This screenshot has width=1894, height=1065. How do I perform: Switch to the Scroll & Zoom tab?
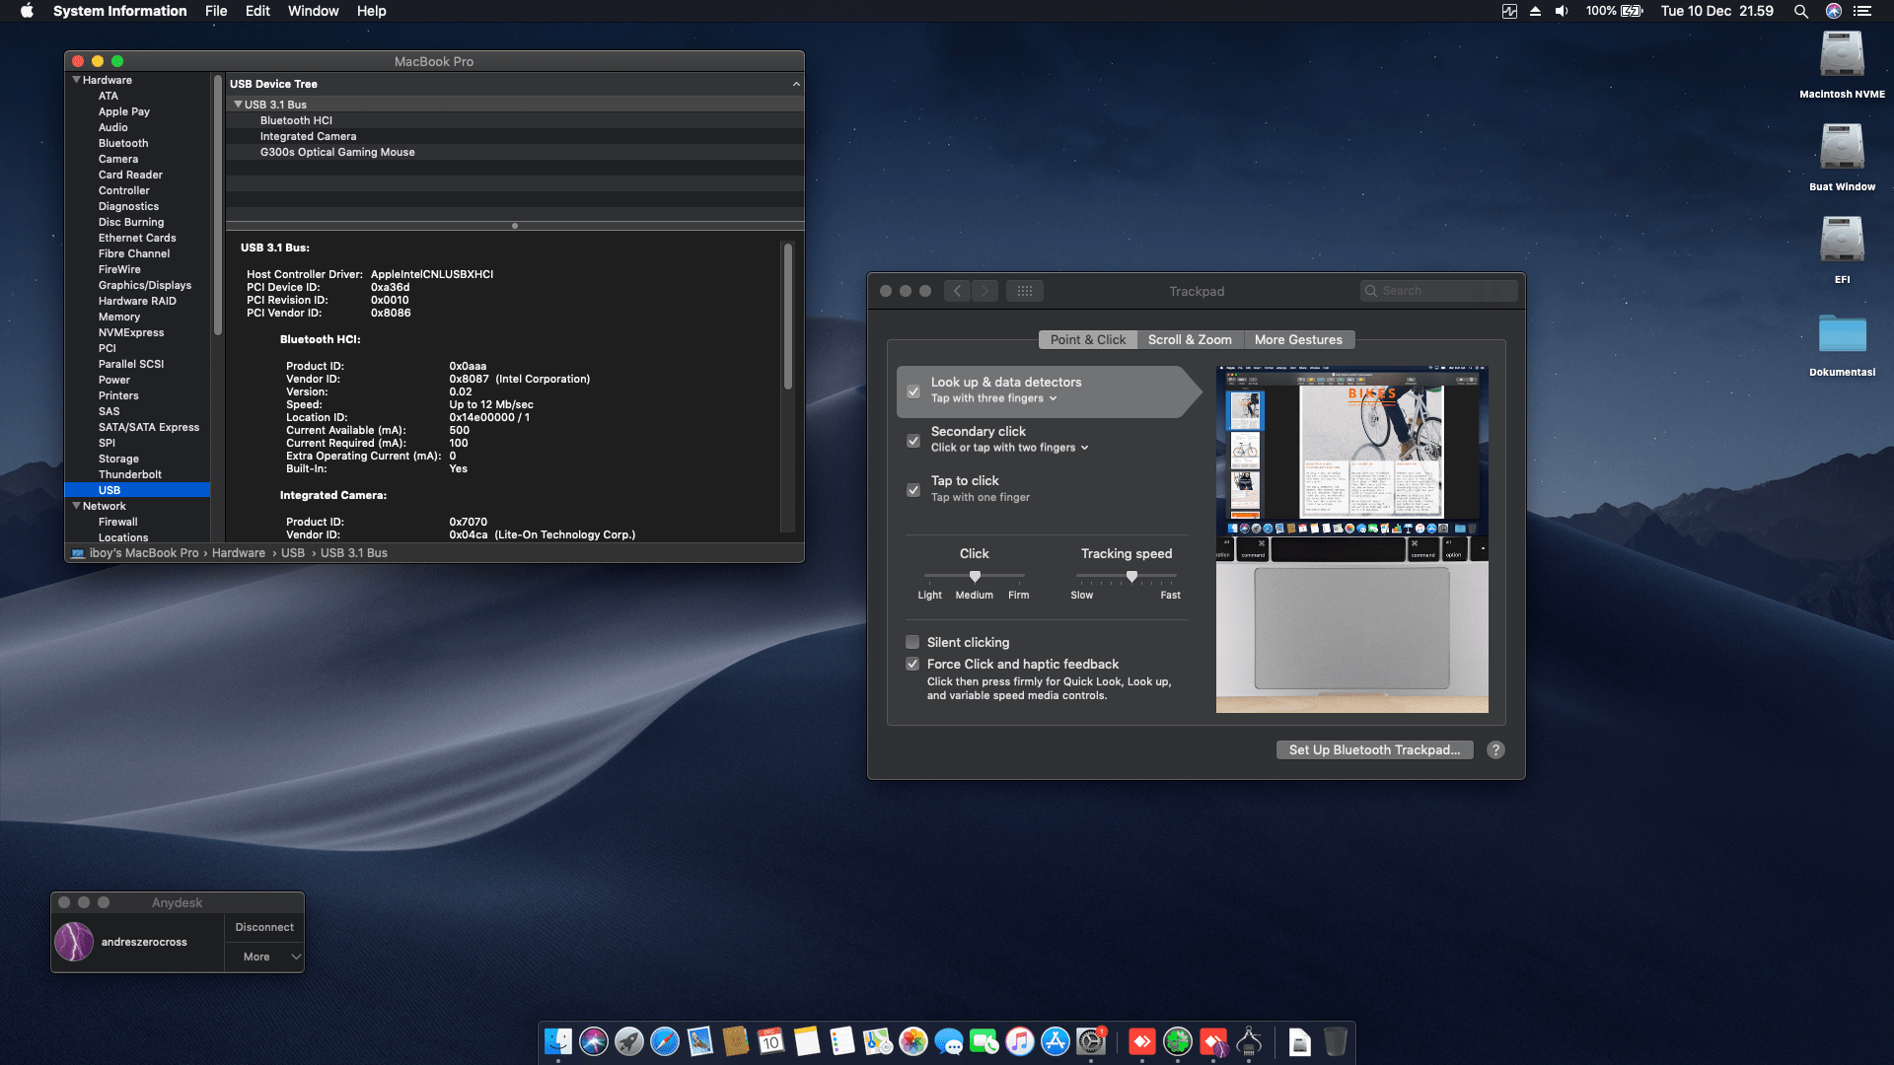tap(1189, 339)
